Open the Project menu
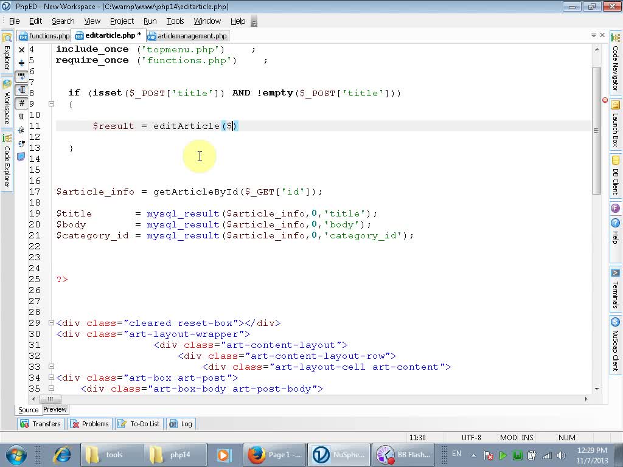The height and width of the screenshot is (467, 623). point(122,21)
